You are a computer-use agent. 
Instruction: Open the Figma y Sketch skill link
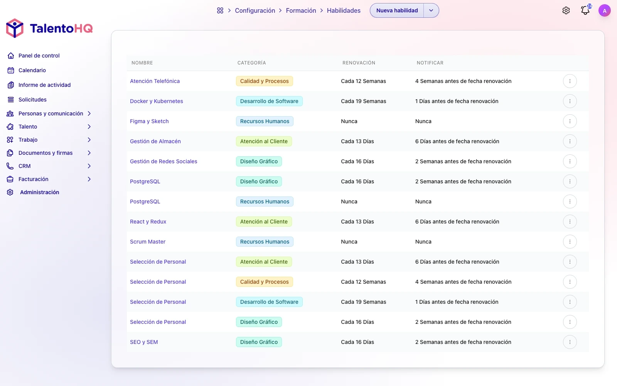click(x=149, y=121)
